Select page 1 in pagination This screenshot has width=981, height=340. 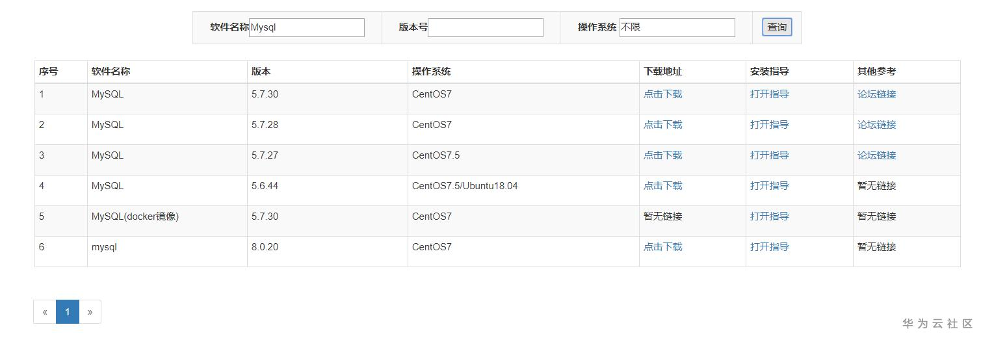pos(68,311)
